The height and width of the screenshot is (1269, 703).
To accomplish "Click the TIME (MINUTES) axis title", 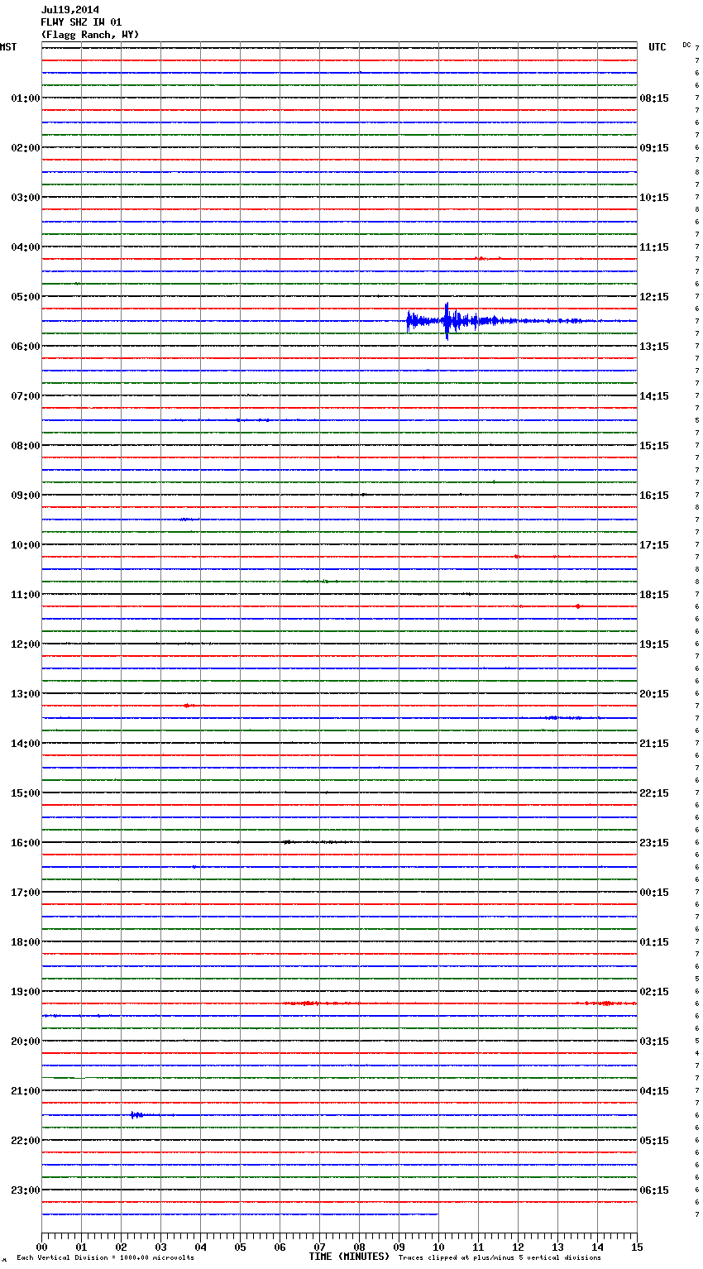I will [349, 1257].
